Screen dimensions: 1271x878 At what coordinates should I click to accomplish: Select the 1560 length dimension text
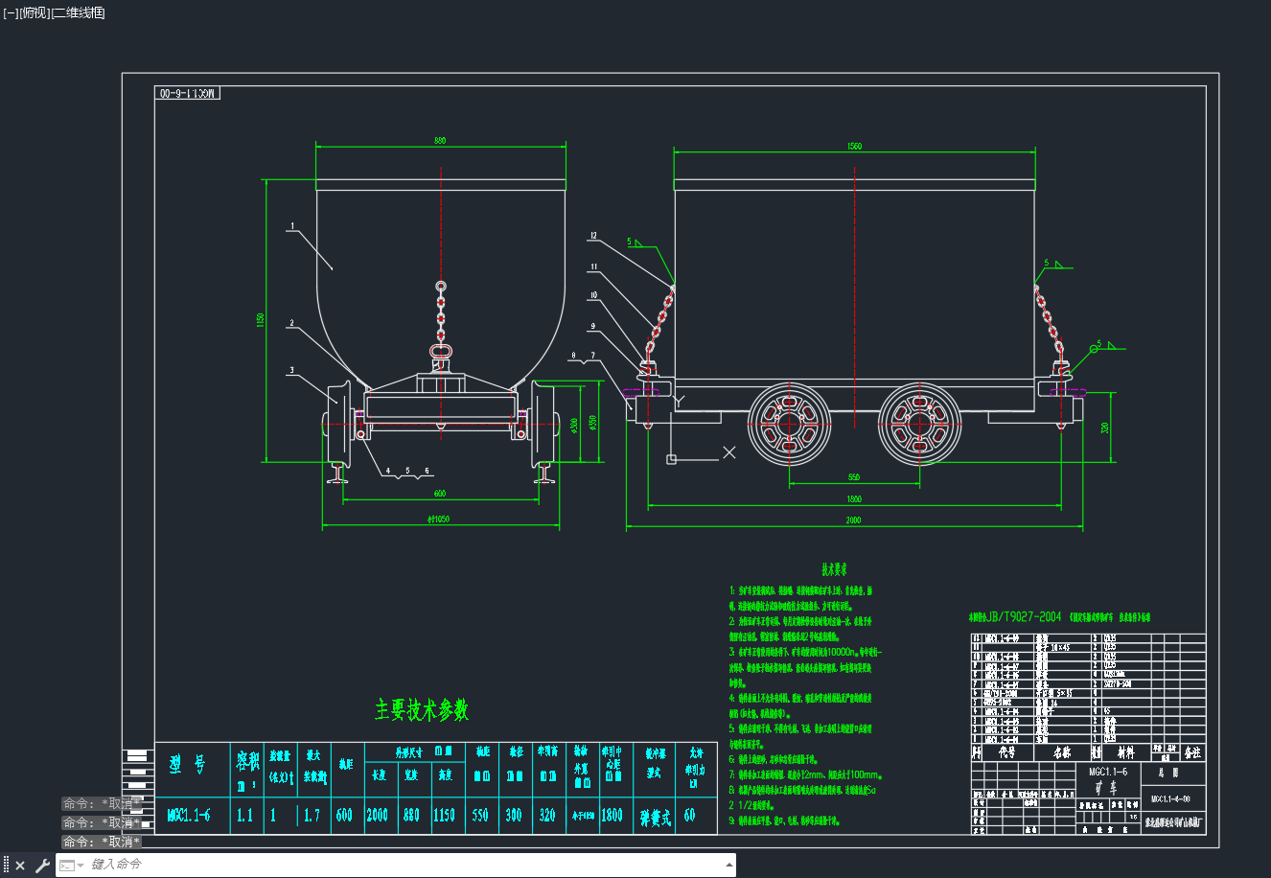click(x=854, y=147)
